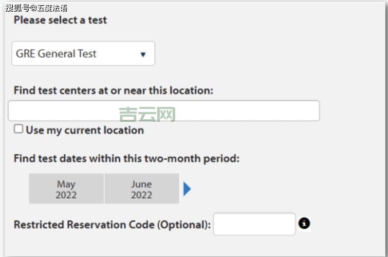This screenshot has height=257, width=388.
Task: Click the black dropdown arrow in test selector
Action: click(143, 54)
